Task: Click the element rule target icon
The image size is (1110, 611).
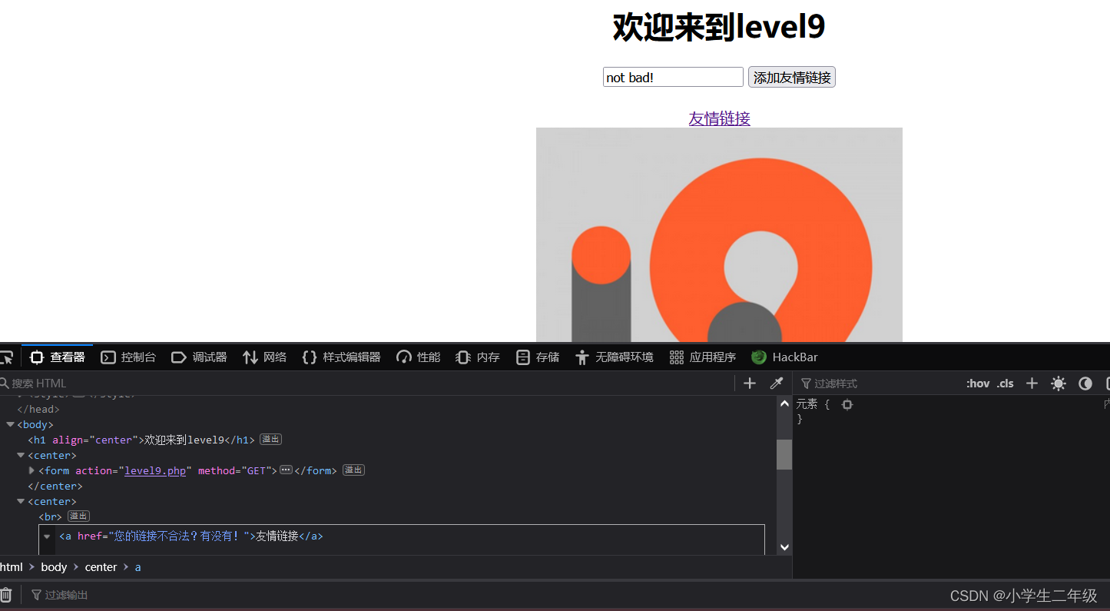Action: tap(847, 404)
